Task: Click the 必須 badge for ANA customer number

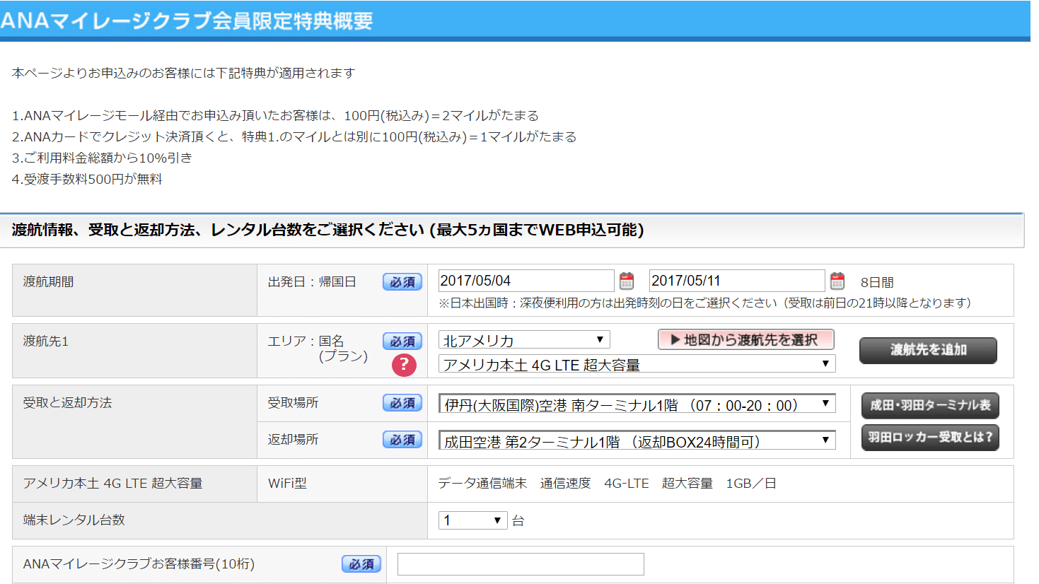Action: pyautogui.click(x=361, y=564)
